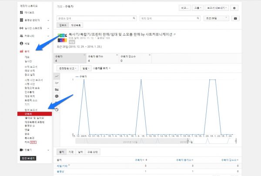
Task: Open the 그룹 dropdown
Action: (197, 8)
